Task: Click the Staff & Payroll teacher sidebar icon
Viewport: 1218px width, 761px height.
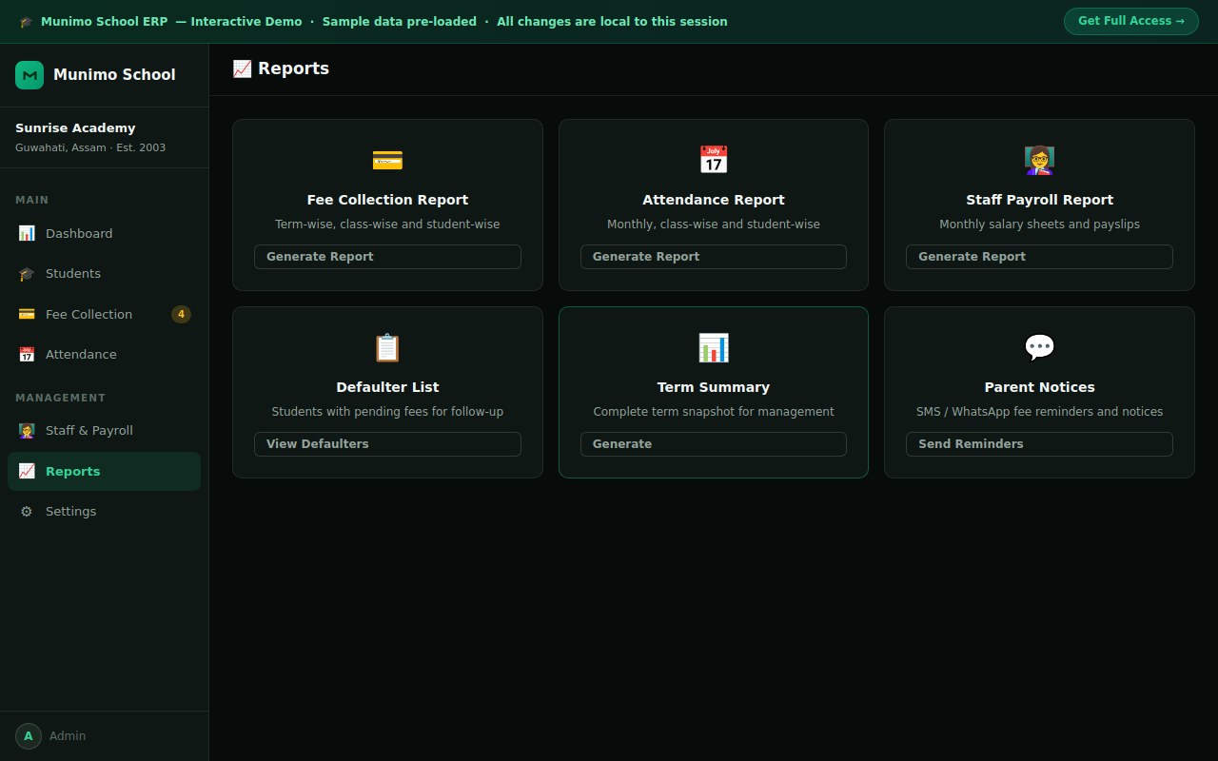Action: pyautogui.click(x=27, y=431)
